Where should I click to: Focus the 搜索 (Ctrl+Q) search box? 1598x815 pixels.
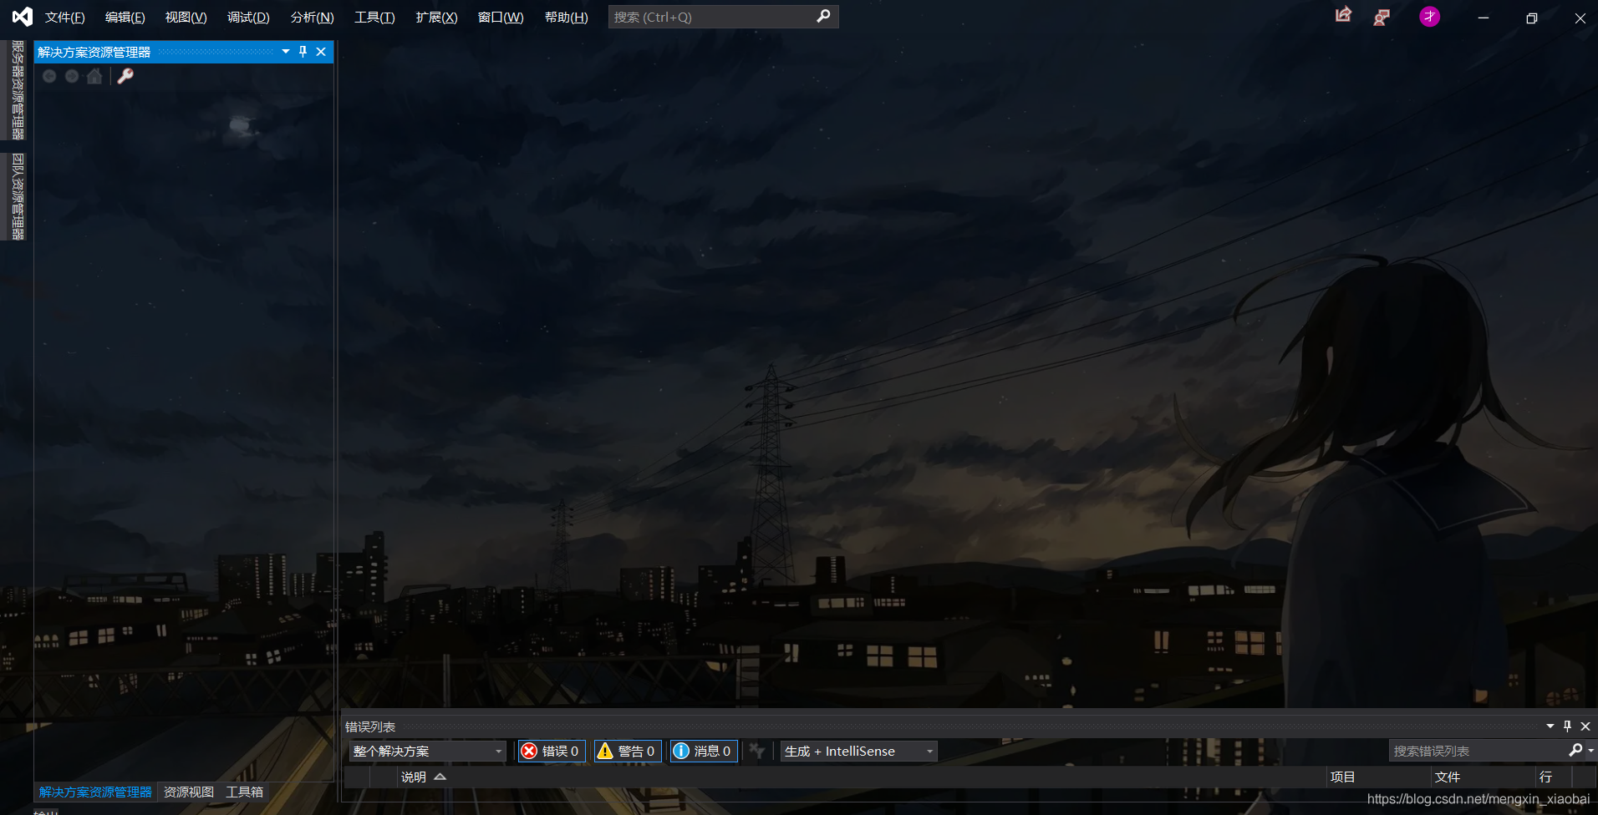pos(724,17)
